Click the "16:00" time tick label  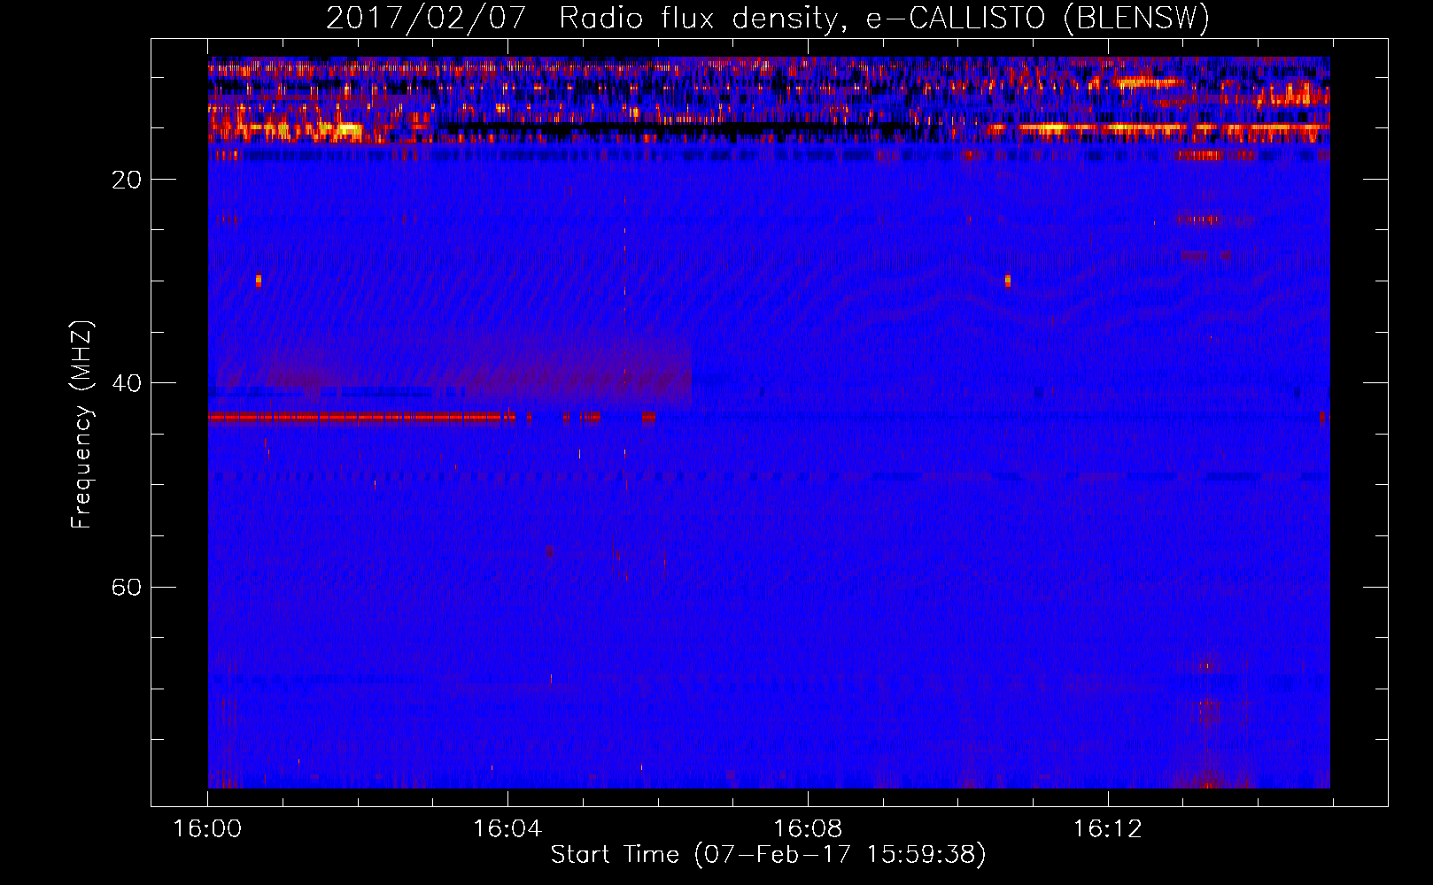[x=207, y=829]
